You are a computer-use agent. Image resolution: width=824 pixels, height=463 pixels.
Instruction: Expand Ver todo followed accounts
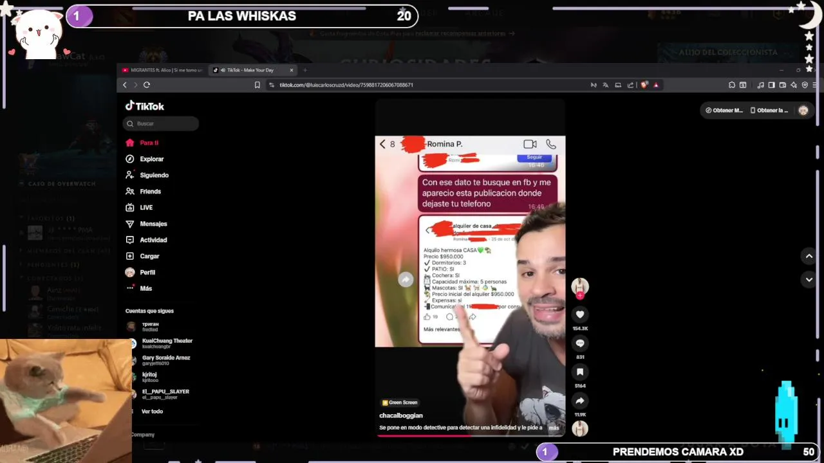pos(152,412)
